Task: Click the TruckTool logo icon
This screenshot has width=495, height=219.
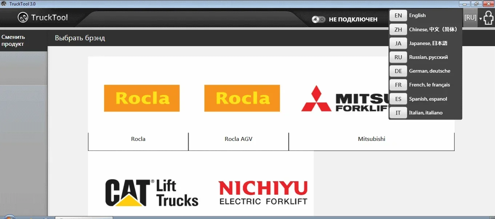Action: (23, 17)
